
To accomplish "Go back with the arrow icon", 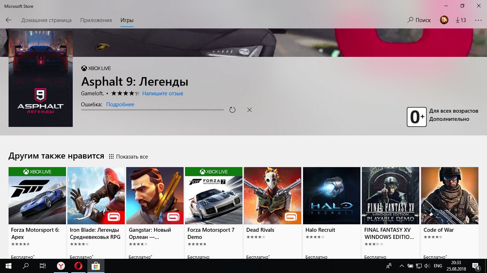I will [x=9, y=20].
